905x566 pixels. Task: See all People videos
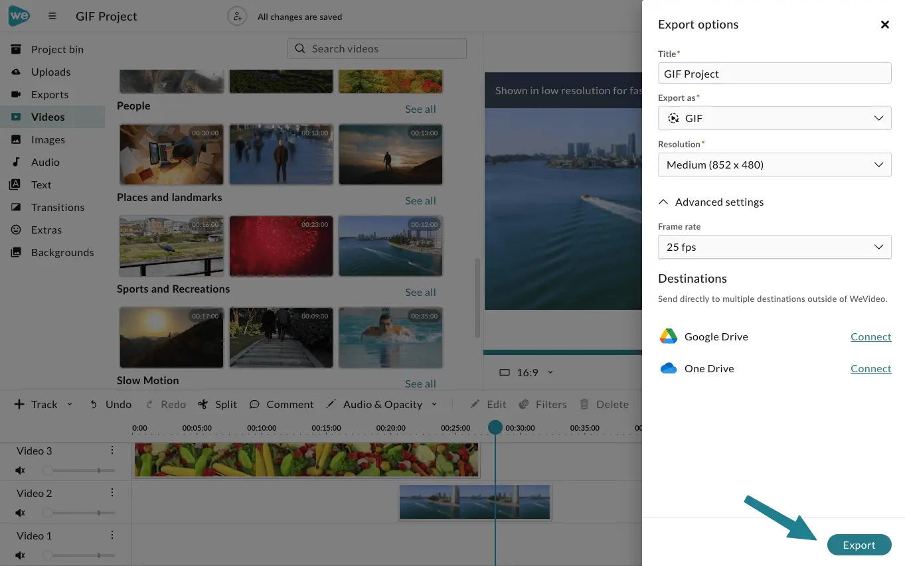click(420, 109)
